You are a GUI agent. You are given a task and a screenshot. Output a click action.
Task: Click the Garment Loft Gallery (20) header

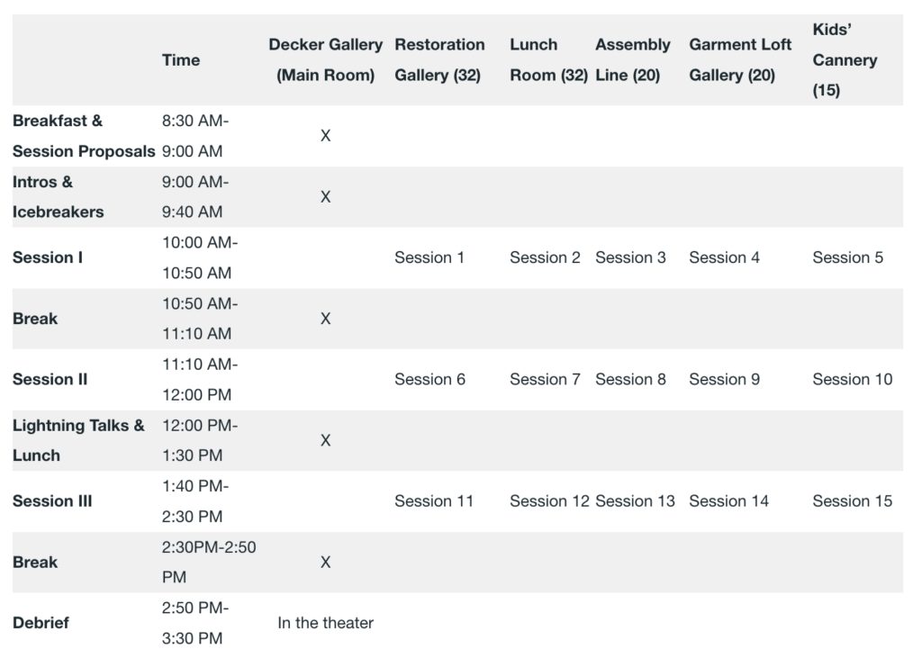740,60
